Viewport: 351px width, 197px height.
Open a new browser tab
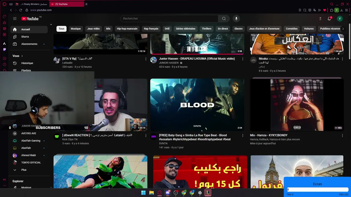(86, 4)
